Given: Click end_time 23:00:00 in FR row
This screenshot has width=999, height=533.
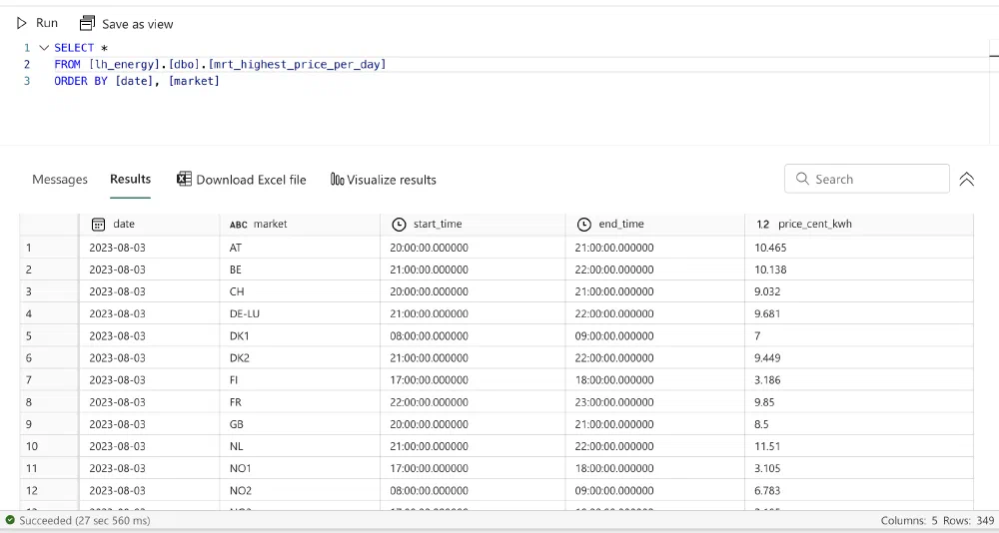Looking at the screenshot, I should click(654, 402).
